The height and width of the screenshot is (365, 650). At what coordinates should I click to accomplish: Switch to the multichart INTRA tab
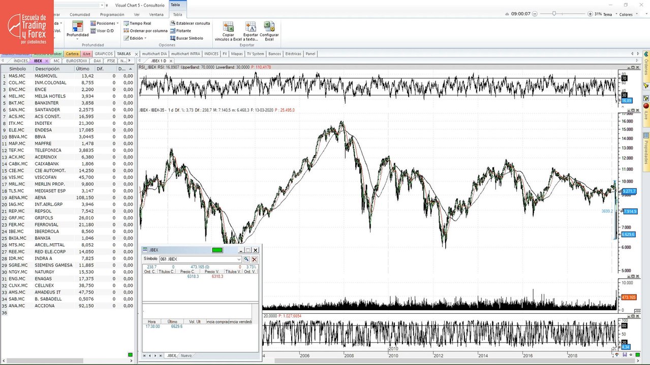(x=185, y=54)
